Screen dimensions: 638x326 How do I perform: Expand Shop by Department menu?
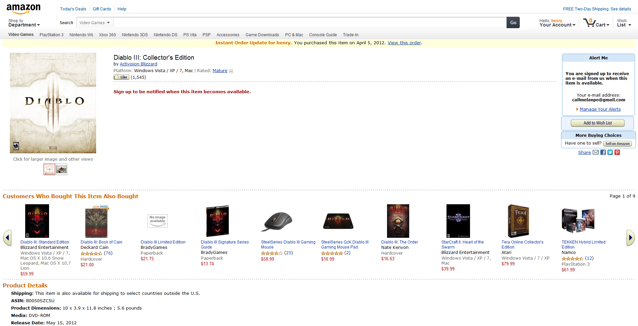click(x=24, y=23)
